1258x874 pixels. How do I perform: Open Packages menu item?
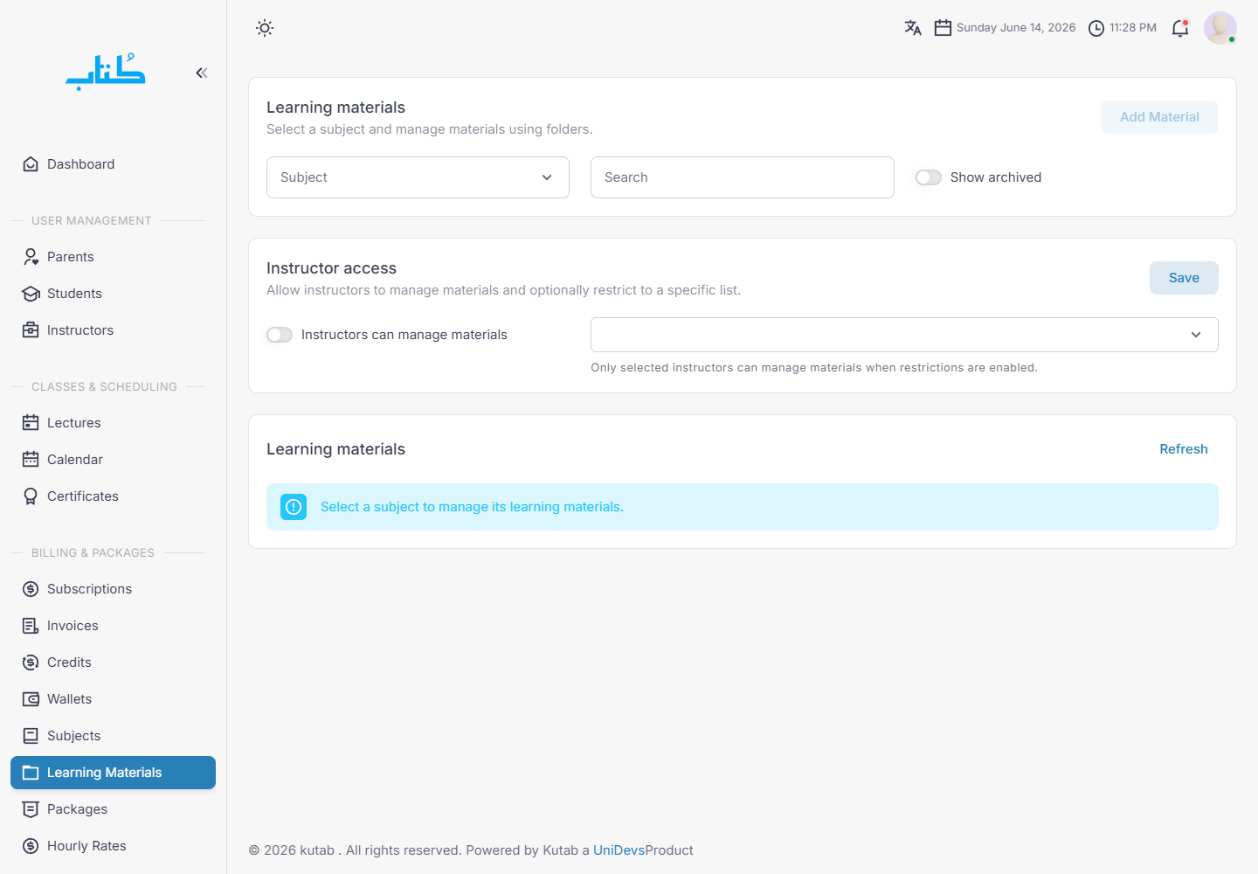[113, 809]
